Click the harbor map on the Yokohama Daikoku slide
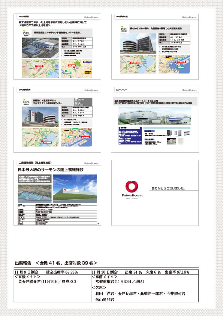The height and width of the screenshot is (316, 223). tap(174, 64)
